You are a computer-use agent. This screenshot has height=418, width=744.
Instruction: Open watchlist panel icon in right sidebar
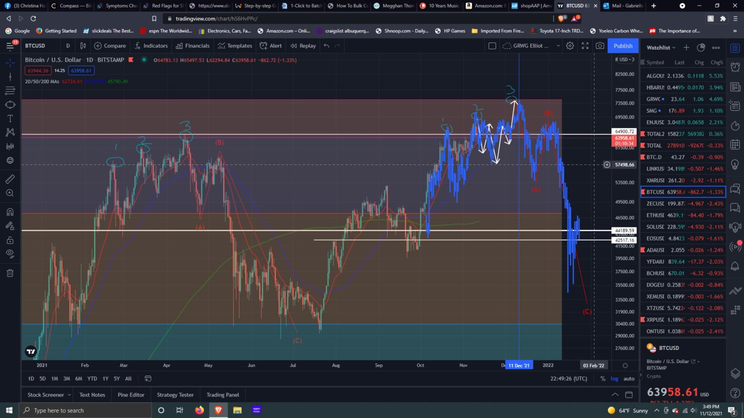tap(735, 47)
